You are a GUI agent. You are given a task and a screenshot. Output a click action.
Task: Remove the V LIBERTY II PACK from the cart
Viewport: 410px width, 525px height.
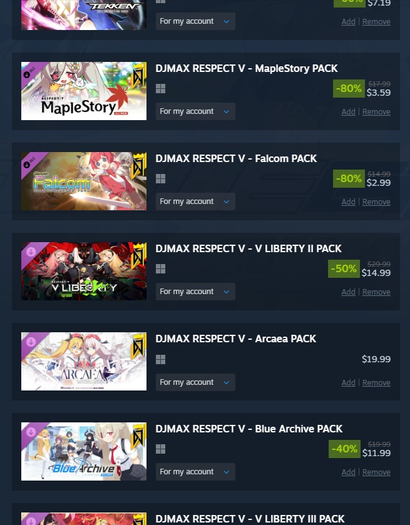376,292
